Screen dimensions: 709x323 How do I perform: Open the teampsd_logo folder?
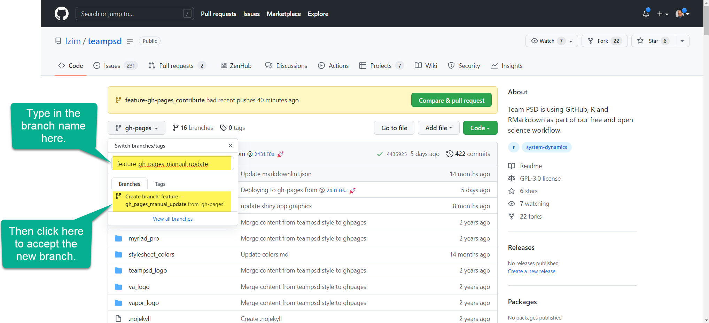148,270
